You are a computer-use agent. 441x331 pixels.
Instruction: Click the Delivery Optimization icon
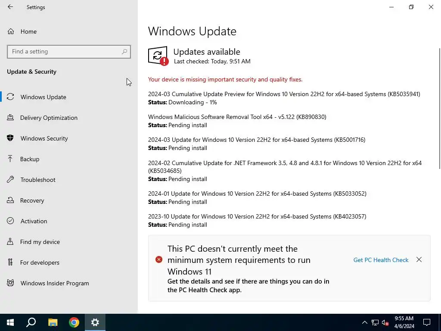(x=10, y=117)
